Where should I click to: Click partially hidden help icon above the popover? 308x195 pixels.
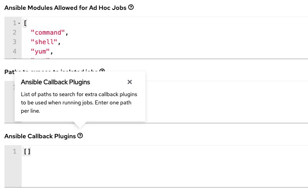pos(102,71)
